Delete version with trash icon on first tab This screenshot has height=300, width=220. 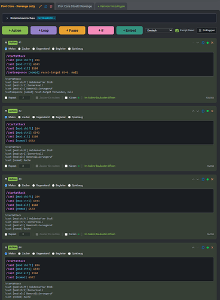coord(51,6)
